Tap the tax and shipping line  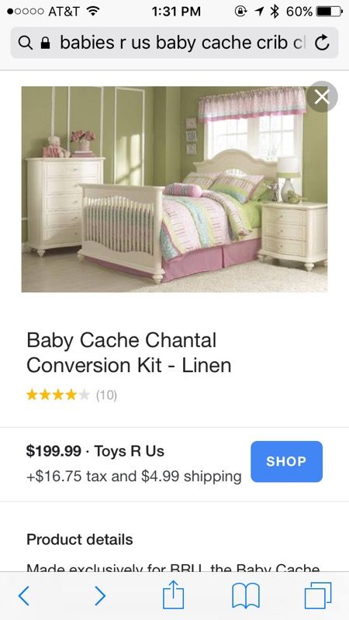click(x=133, y=476)
